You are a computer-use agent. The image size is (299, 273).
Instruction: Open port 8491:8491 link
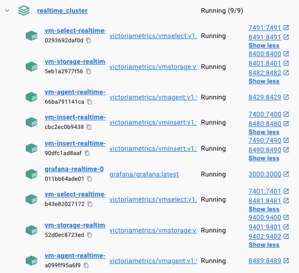tap(265, 37)
